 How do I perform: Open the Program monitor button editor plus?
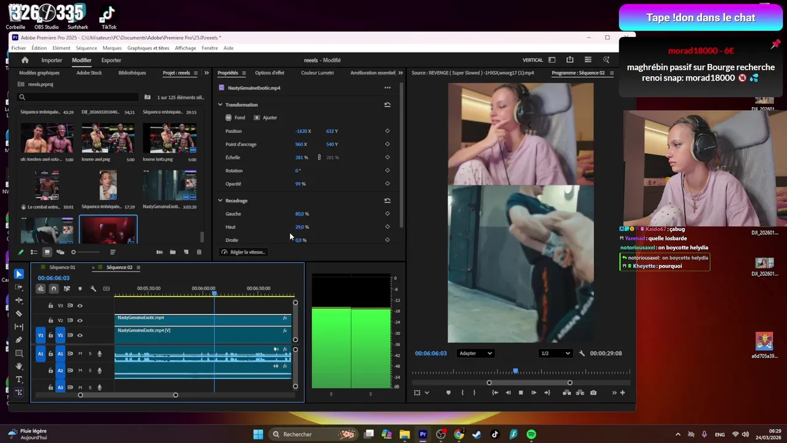(623, 393)
